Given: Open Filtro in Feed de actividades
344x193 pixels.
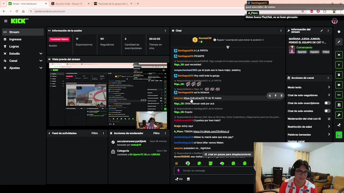Looking at the screenshot, I should click(x=95, y=133).
